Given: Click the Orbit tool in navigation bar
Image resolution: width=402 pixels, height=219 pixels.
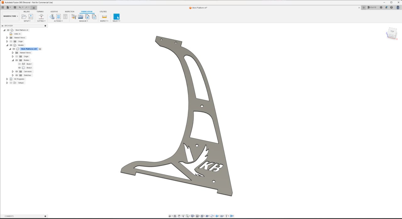Looking at the screenshot, I should (170, 216).
